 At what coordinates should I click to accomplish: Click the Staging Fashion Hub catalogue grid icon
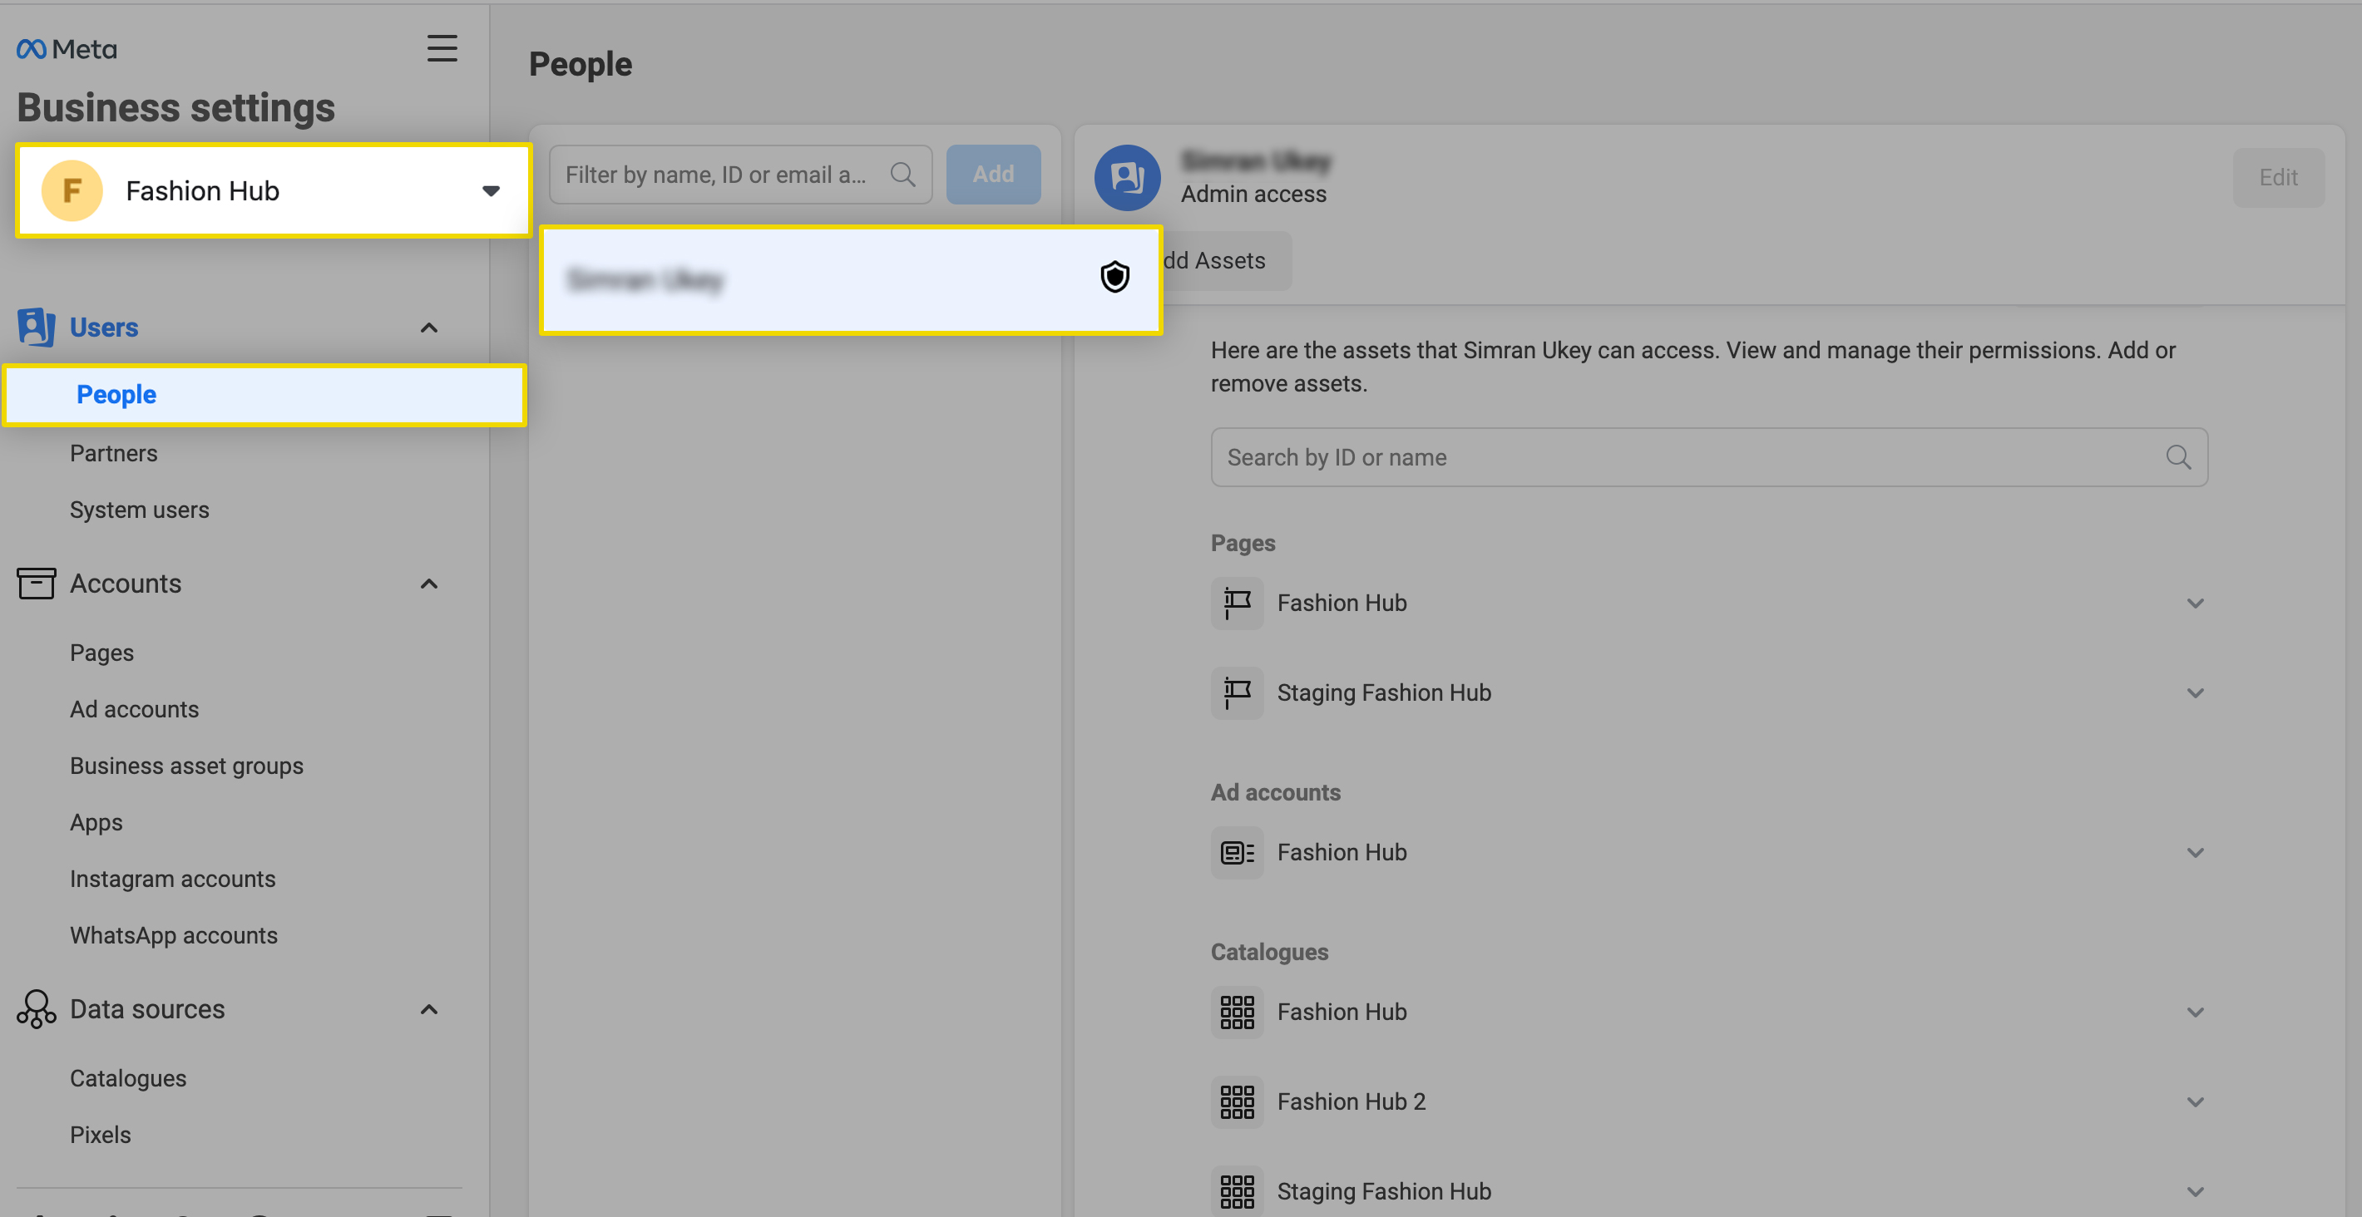click(1237, 1190)
